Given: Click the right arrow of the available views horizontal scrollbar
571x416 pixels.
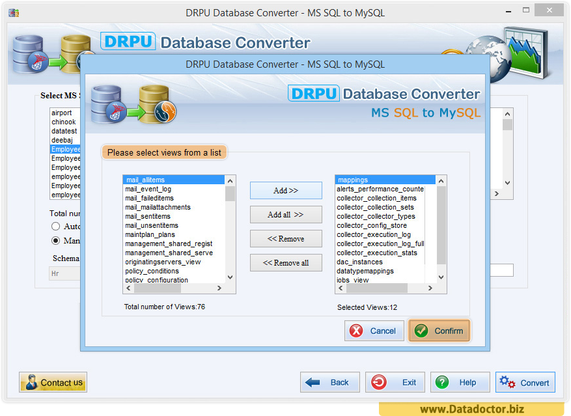Looking at the screenshot, I should 219,288.
